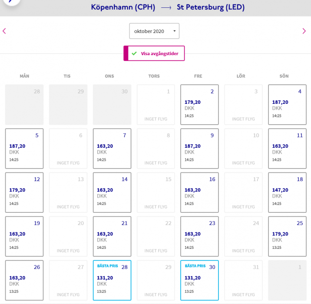Image resolution: width=311 pixels, height=304 pixels.
Task: Toggle the Visa avgångstider checkbox
Action: click(x=134, y=53)
